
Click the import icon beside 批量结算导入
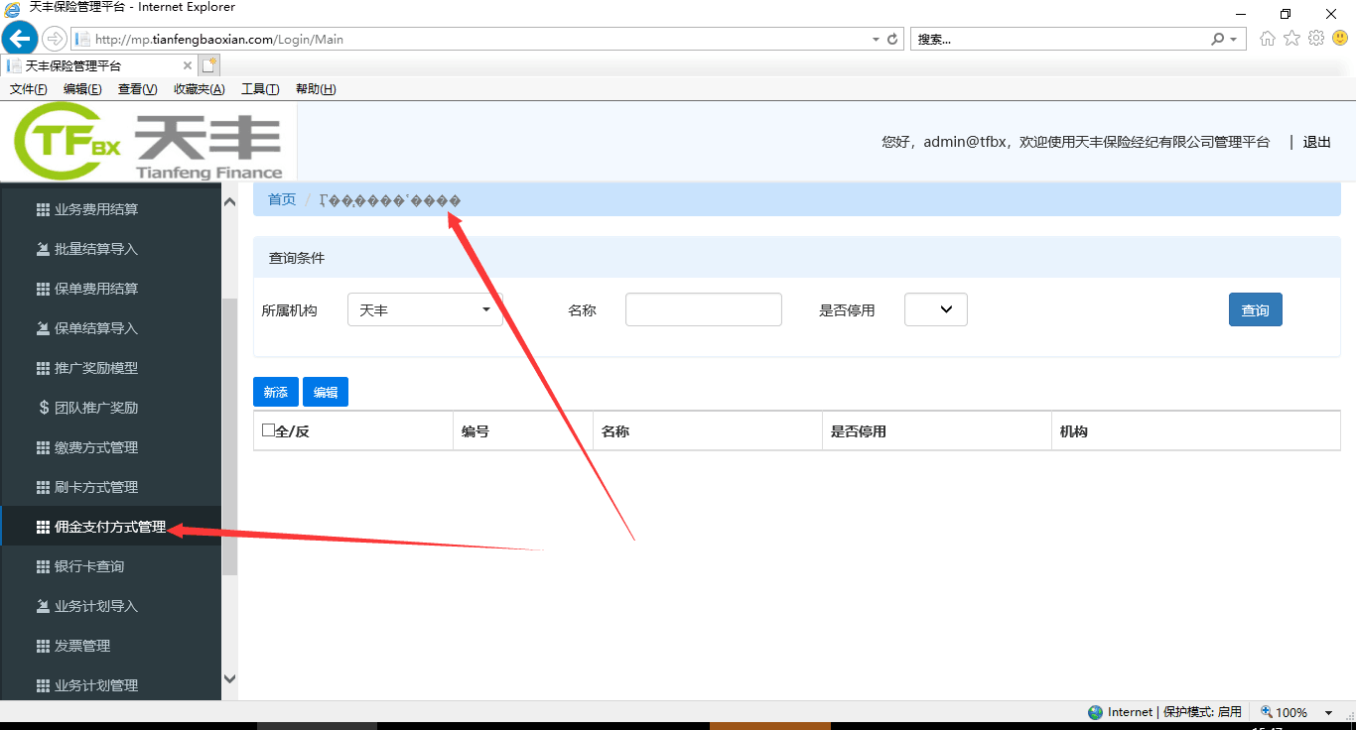coord(43,249)
